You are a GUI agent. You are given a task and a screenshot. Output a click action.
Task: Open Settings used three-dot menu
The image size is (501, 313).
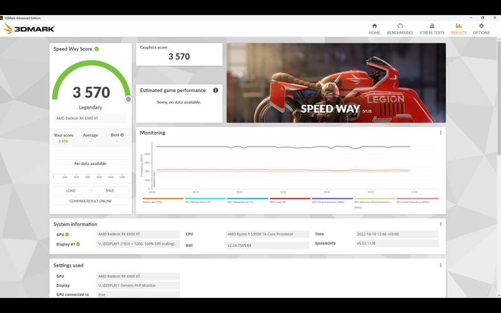coord(440,265)
